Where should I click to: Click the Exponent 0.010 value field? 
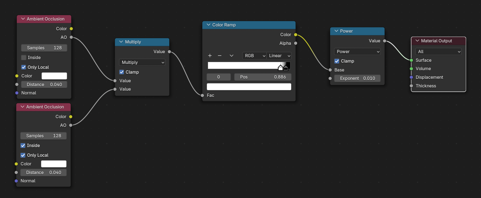(357, 78)
